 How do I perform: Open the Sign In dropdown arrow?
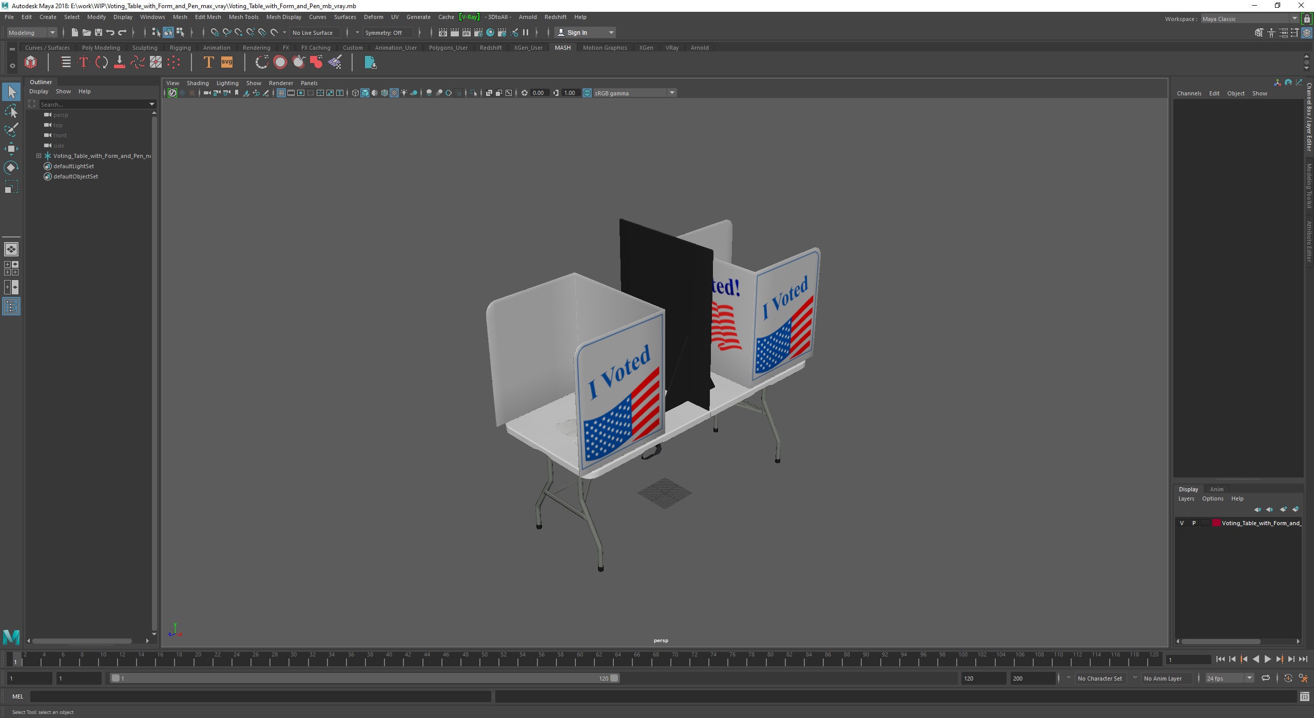coord(611,32)
